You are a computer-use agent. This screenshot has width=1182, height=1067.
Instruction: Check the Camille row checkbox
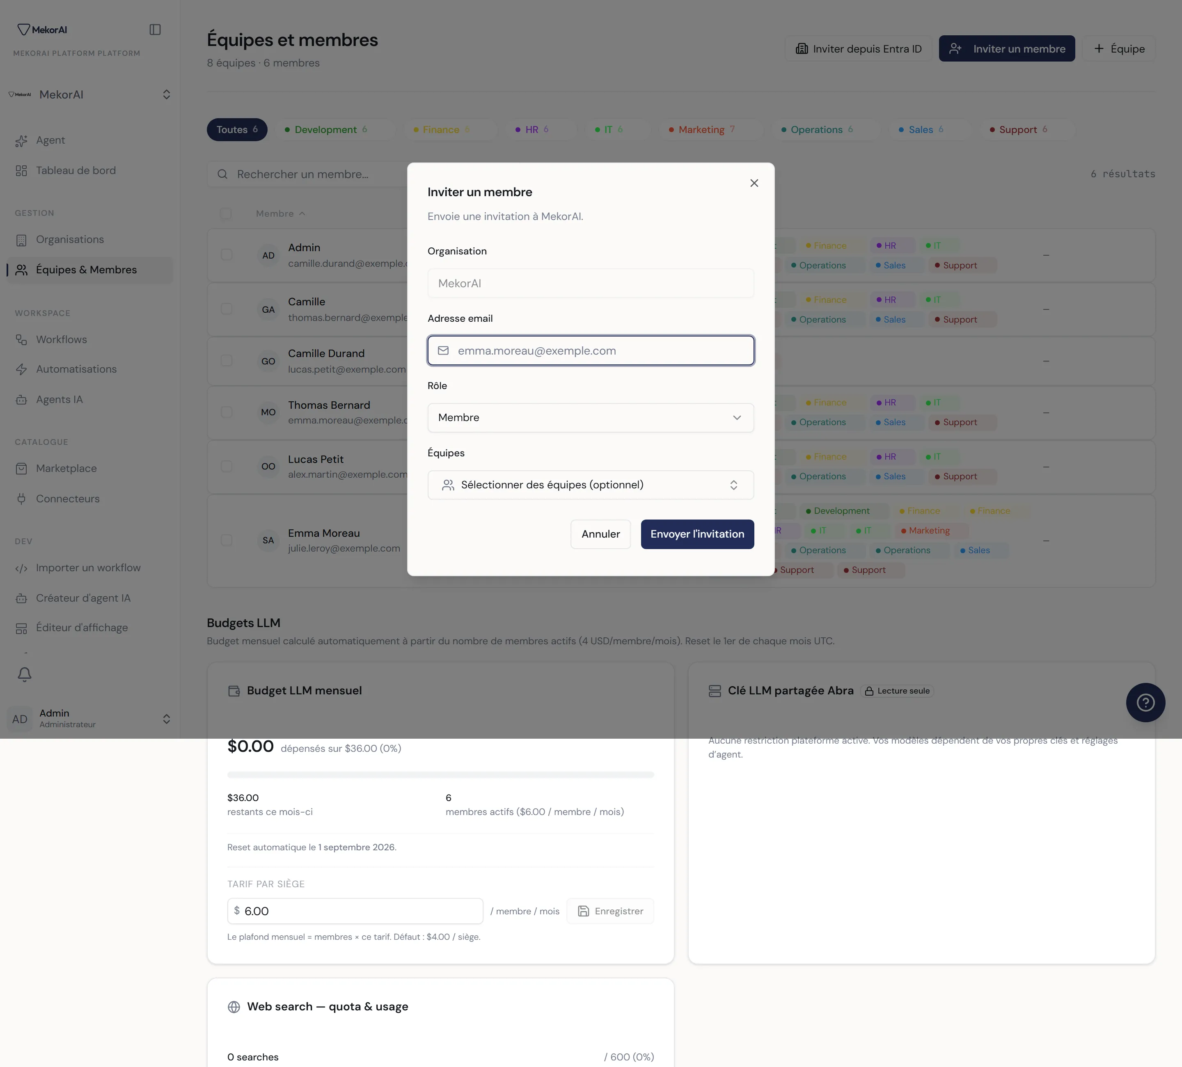point(226,309)
